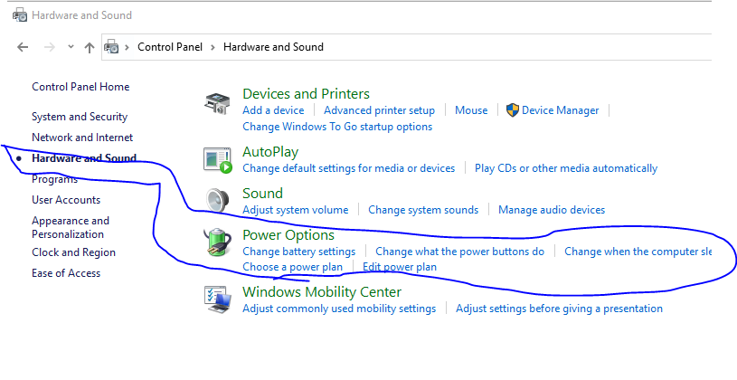
Task: Open Windows Mobility Center heading
Action: pyautogui.click(x=322, y=291)
